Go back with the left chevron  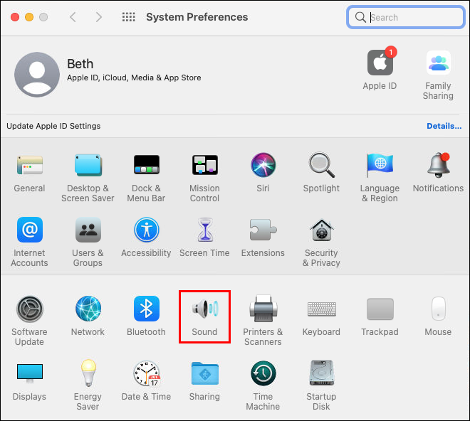pyautogui.click(x=73, y=17)
